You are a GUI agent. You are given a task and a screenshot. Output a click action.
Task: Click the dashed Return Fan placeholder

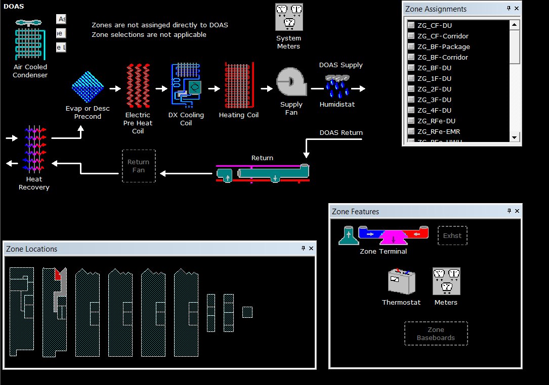tap(139, 166)
